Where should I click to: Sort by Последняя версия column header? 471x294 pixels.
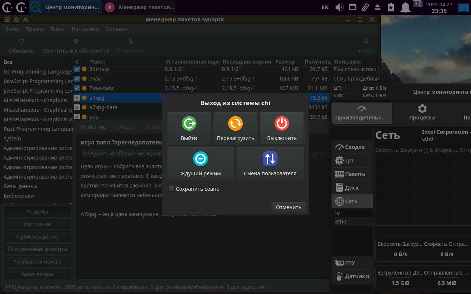[247, 62]
